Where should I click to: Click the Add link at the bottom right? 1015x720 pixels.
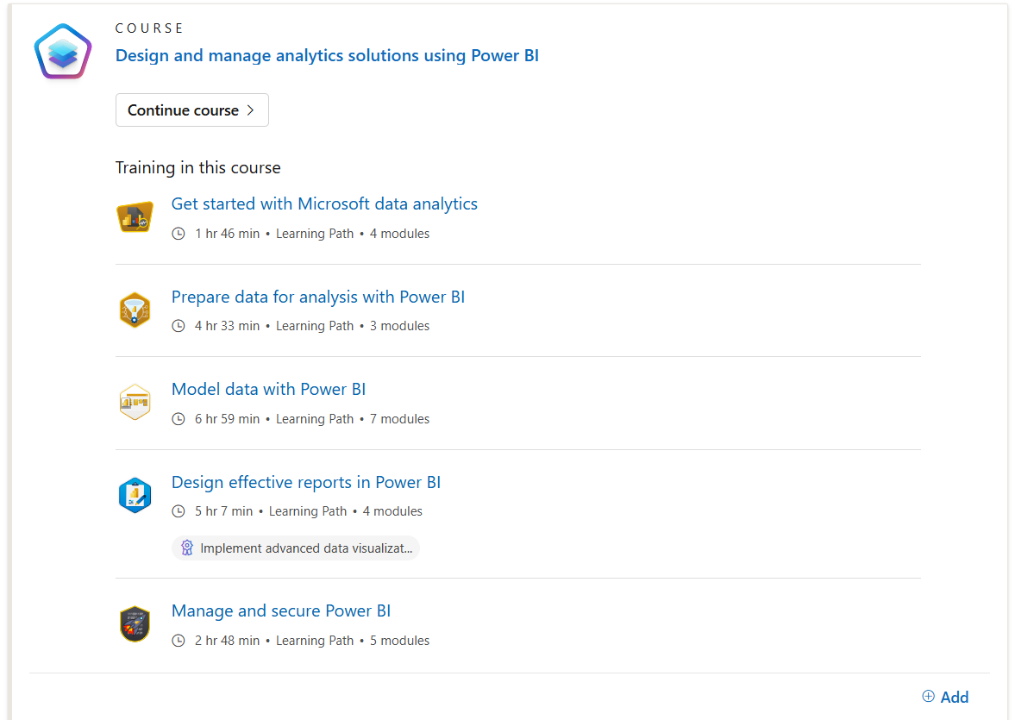point(954,697)
